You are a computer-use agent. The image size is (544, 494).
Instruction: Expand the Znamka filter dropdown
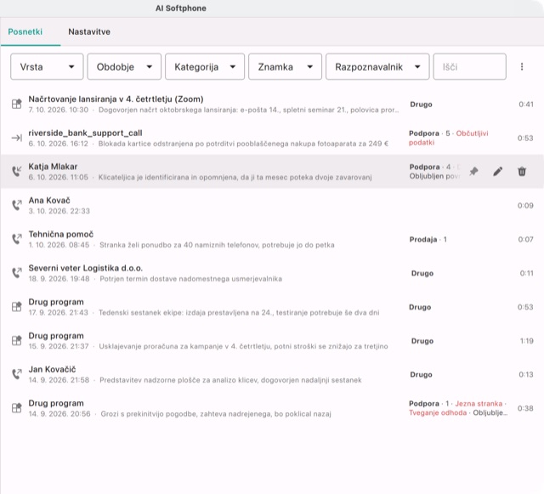[x=286, y=66]
